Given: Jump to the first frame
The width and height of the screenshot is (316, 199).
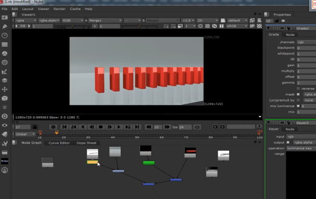Looking at the screenshot, I should coord(64,127).
